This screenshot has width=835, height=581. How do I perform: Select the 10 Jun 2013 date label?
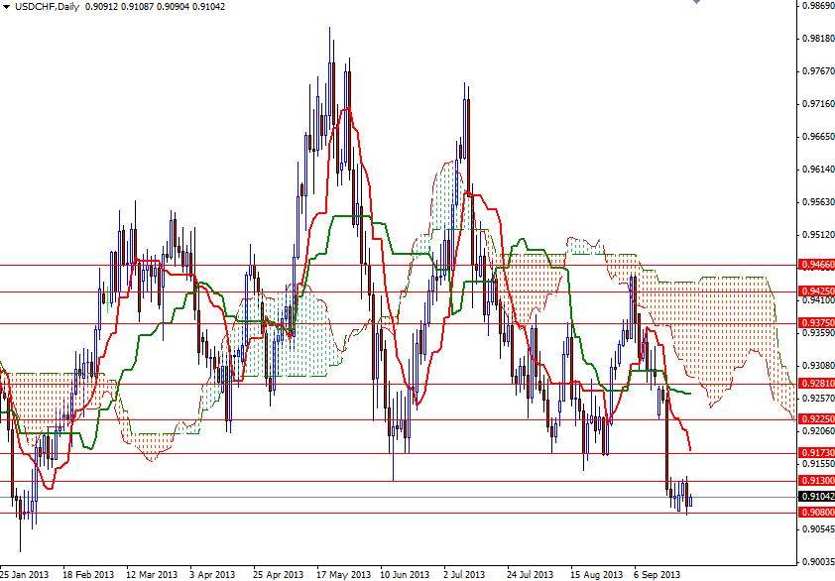point(405,574)
